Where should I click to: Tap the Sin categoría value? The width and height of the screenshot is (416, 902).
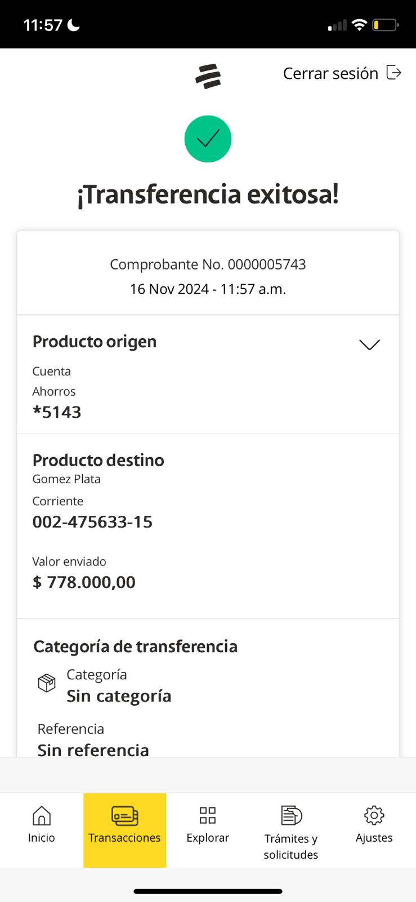point(119,696)
